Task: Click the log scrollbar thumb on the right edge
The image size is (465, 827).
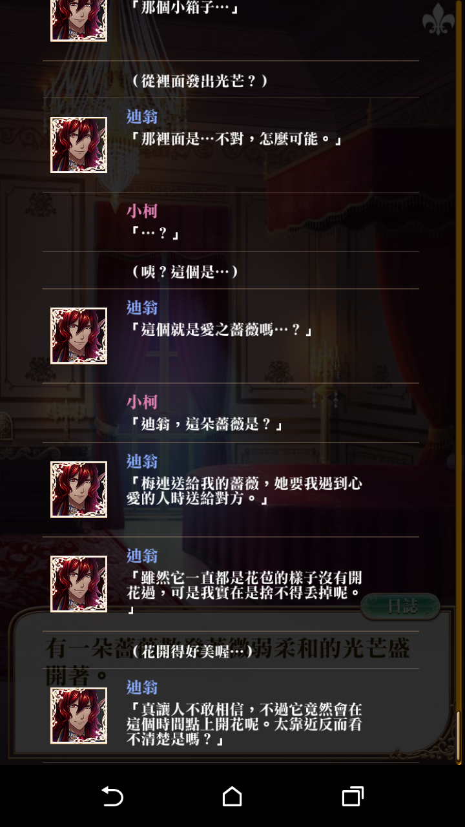Action: click(x=459, y=735)
